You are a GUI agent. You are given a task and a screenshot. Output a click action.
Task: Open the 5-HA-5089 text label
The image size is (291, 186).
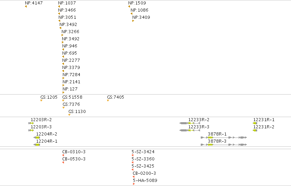click(145, 181)
